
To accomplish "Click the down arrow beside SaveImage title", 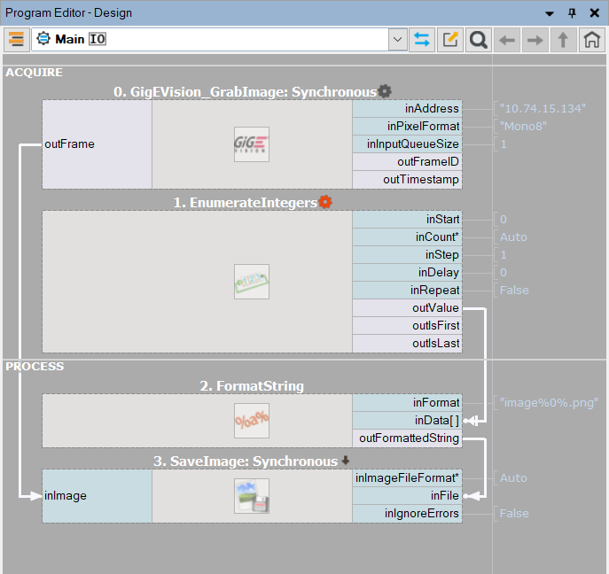I will 346,461.
